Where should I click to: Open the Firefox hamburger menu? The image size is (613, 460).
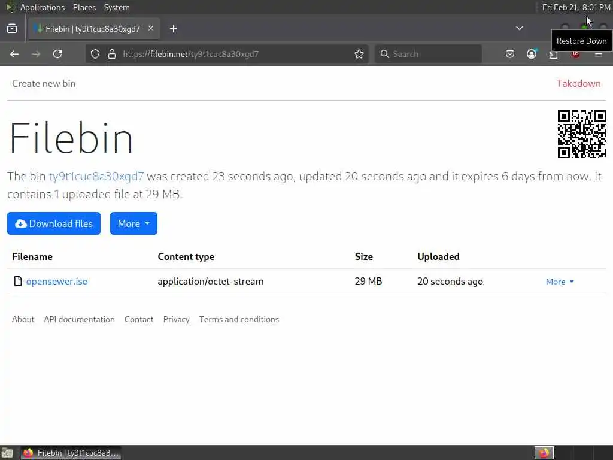coord(599,55)
